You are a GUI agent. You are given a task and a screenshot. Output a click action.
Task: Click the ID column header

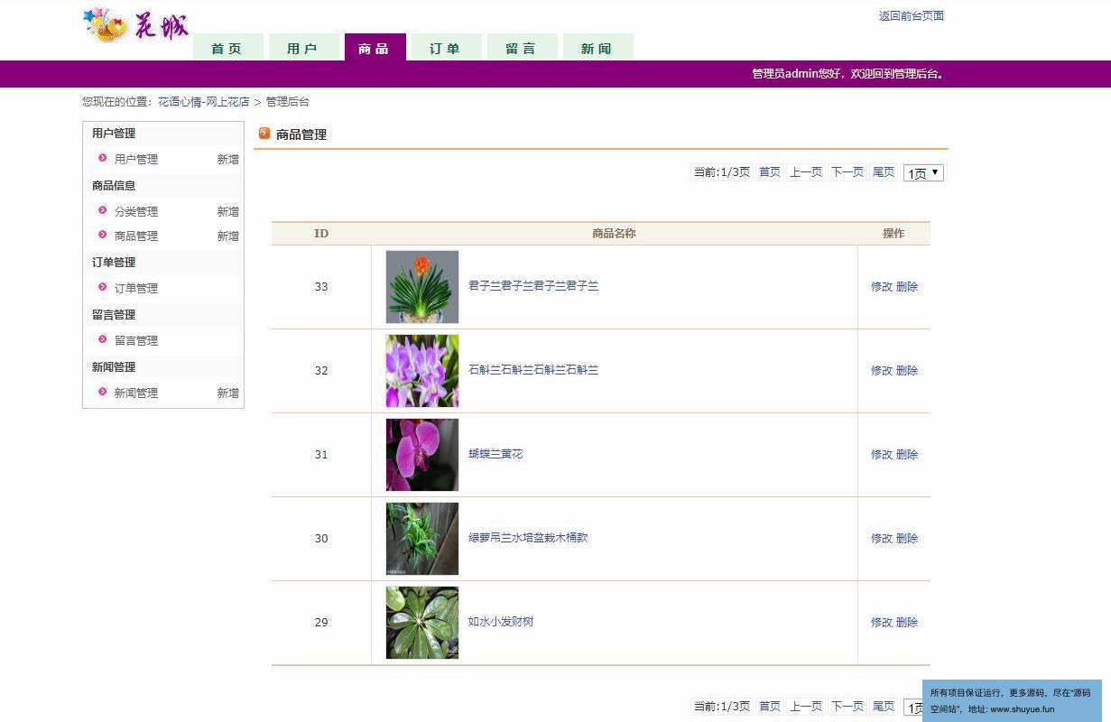pos(321,234)
